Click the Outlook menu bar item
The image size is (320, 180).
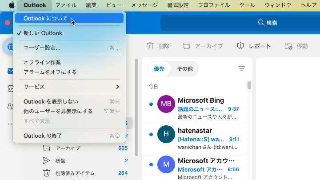click(x=35, y=5)
